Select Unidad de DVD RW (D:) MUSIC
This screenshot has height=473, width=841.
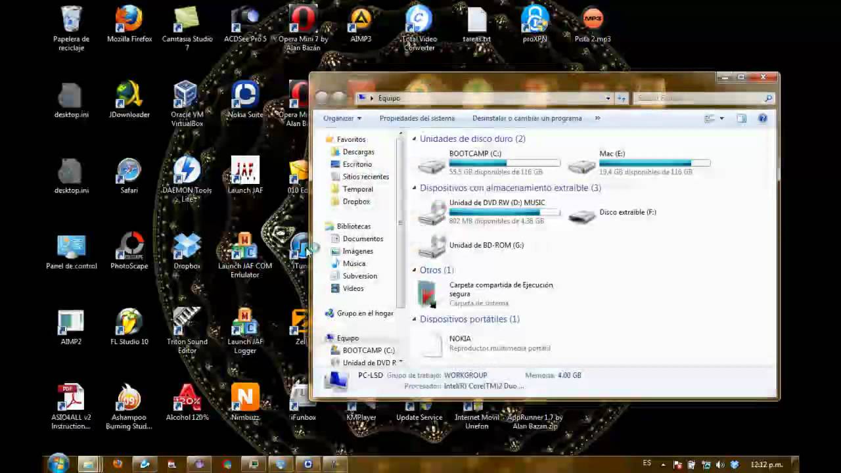489,212
